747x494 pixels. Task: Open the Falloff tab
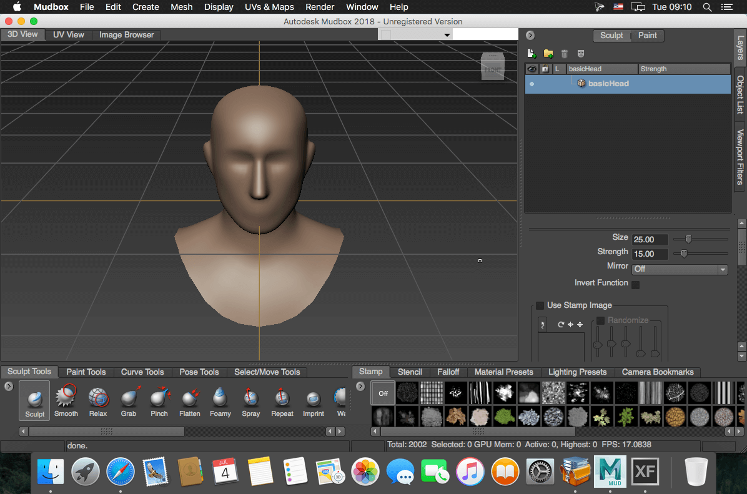(x=448, y=372)
